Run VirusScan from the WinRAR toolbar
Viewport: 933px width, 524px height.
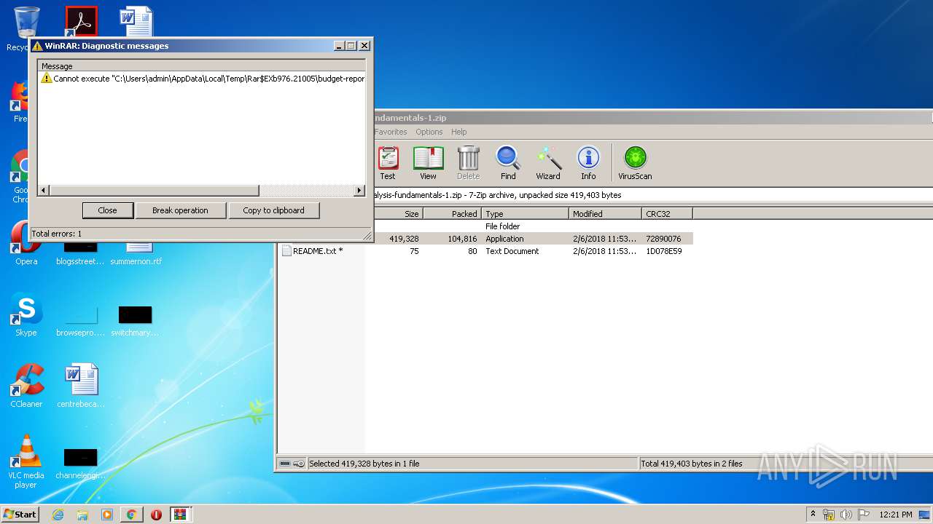[x=635, y=162]
